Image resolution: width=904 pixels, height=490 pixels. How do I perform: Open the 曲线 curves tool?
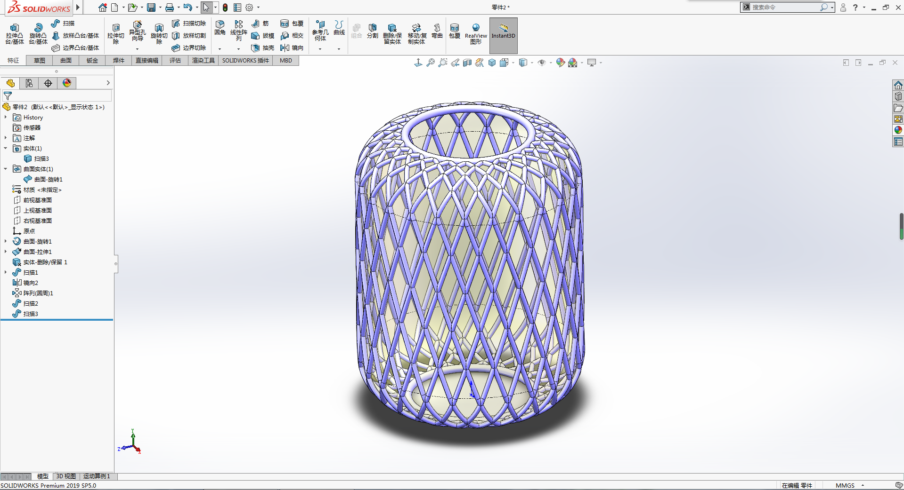tap(339, 28)
